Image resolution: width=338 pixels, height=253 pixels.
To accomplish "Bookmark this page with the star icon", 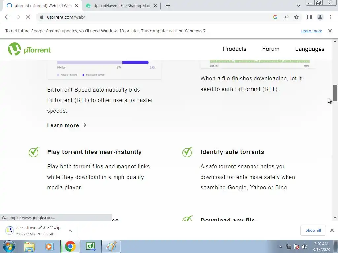I will (296, 17).
